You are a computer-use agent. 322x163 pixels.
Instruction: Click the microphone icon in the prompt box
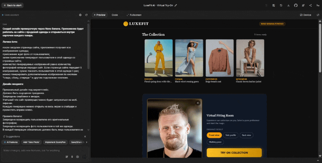72,157
